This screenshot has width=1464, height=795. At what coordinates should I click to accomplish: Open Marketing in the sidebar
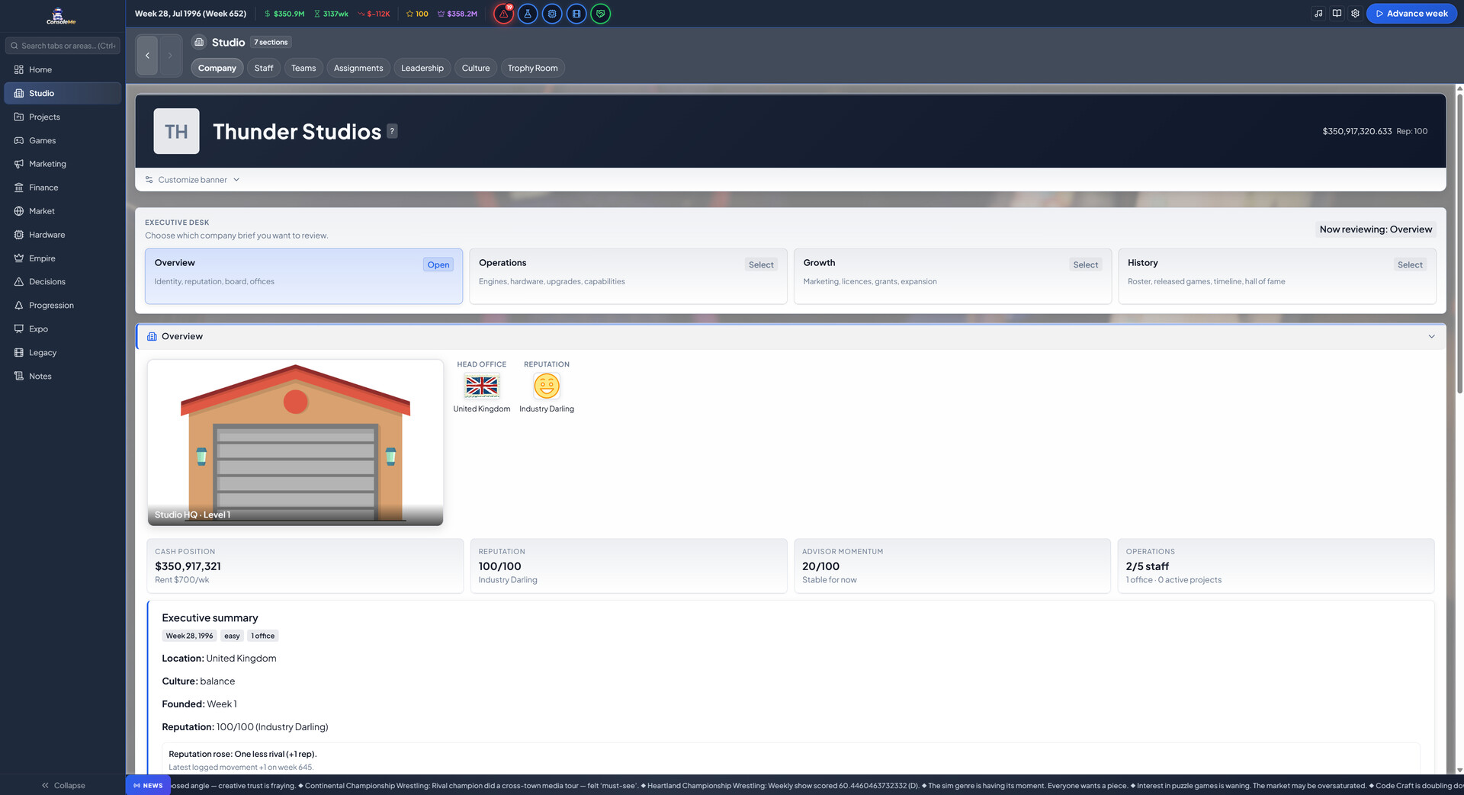pyautogui.click(x=63, y=164)
